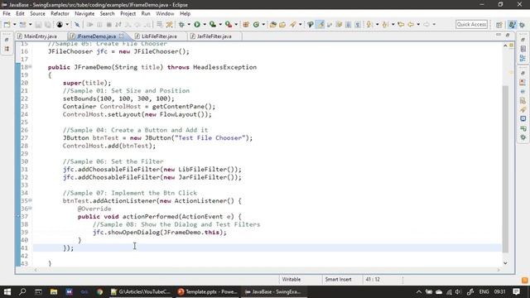
Task: Open the Next Annotation dropdown arrow
Action: 377,24
